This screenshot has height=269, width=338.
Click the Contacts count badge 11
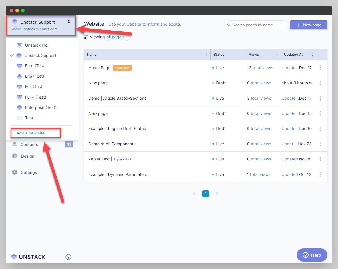(x=69, y=144)
